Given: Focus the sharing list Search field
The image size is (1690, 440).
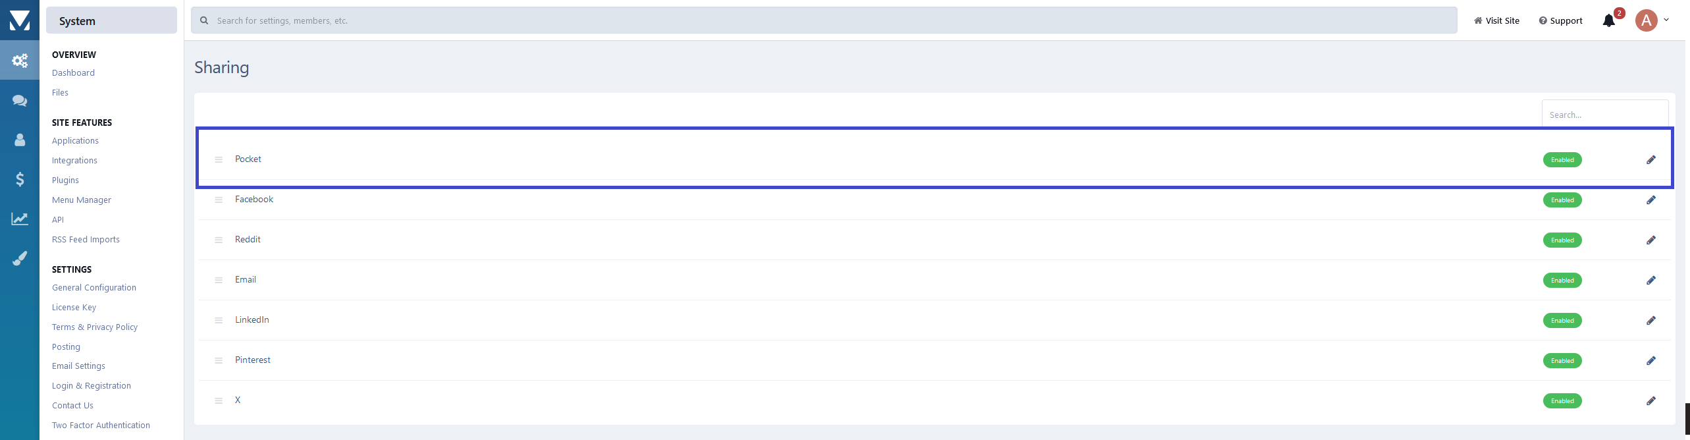Looking at the screenshot, I should pos(1604,115).
